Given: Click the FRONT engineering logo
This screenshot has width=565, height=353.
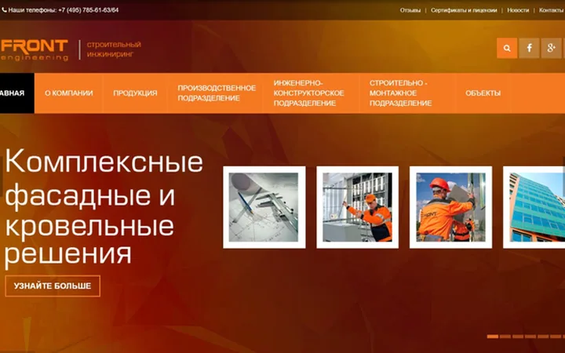Looking at the screenshot, I should coord(35,49).
